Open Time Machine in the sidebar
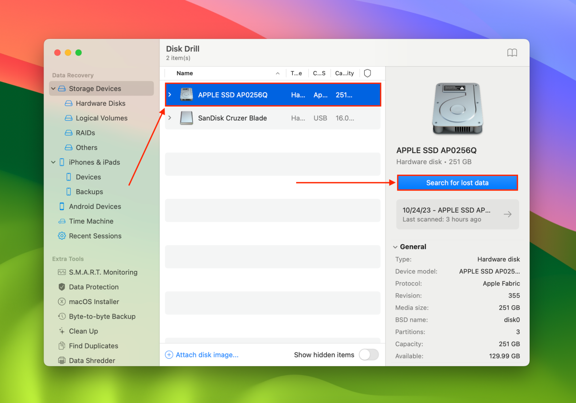 tap(91, 221)
